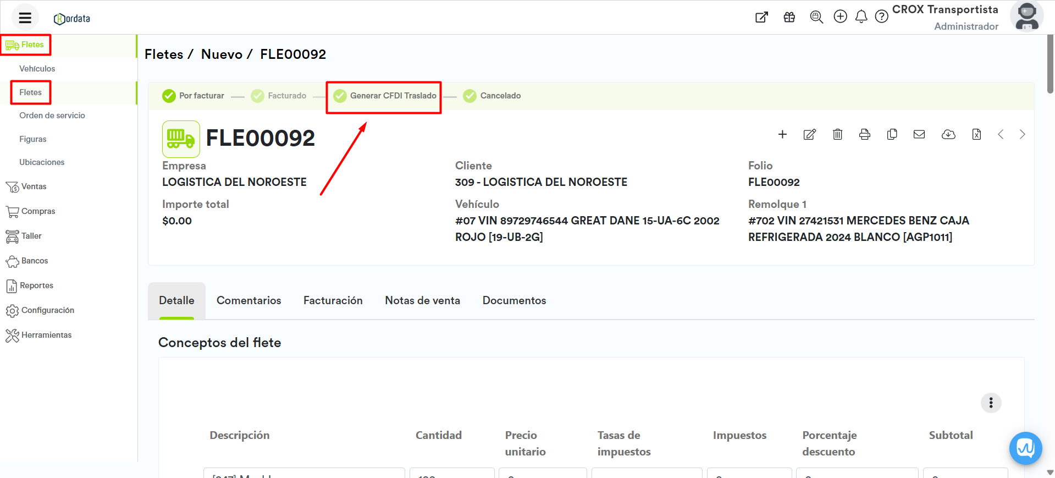The height and width of the screenshot is (478, 1055).
Task: Click the Kordata logo
Action: click(x=72, y=19)
